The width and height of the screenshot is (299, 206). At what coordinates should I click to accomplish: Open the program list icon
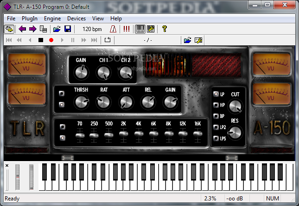pyautogui.click(x=43, y=29)
